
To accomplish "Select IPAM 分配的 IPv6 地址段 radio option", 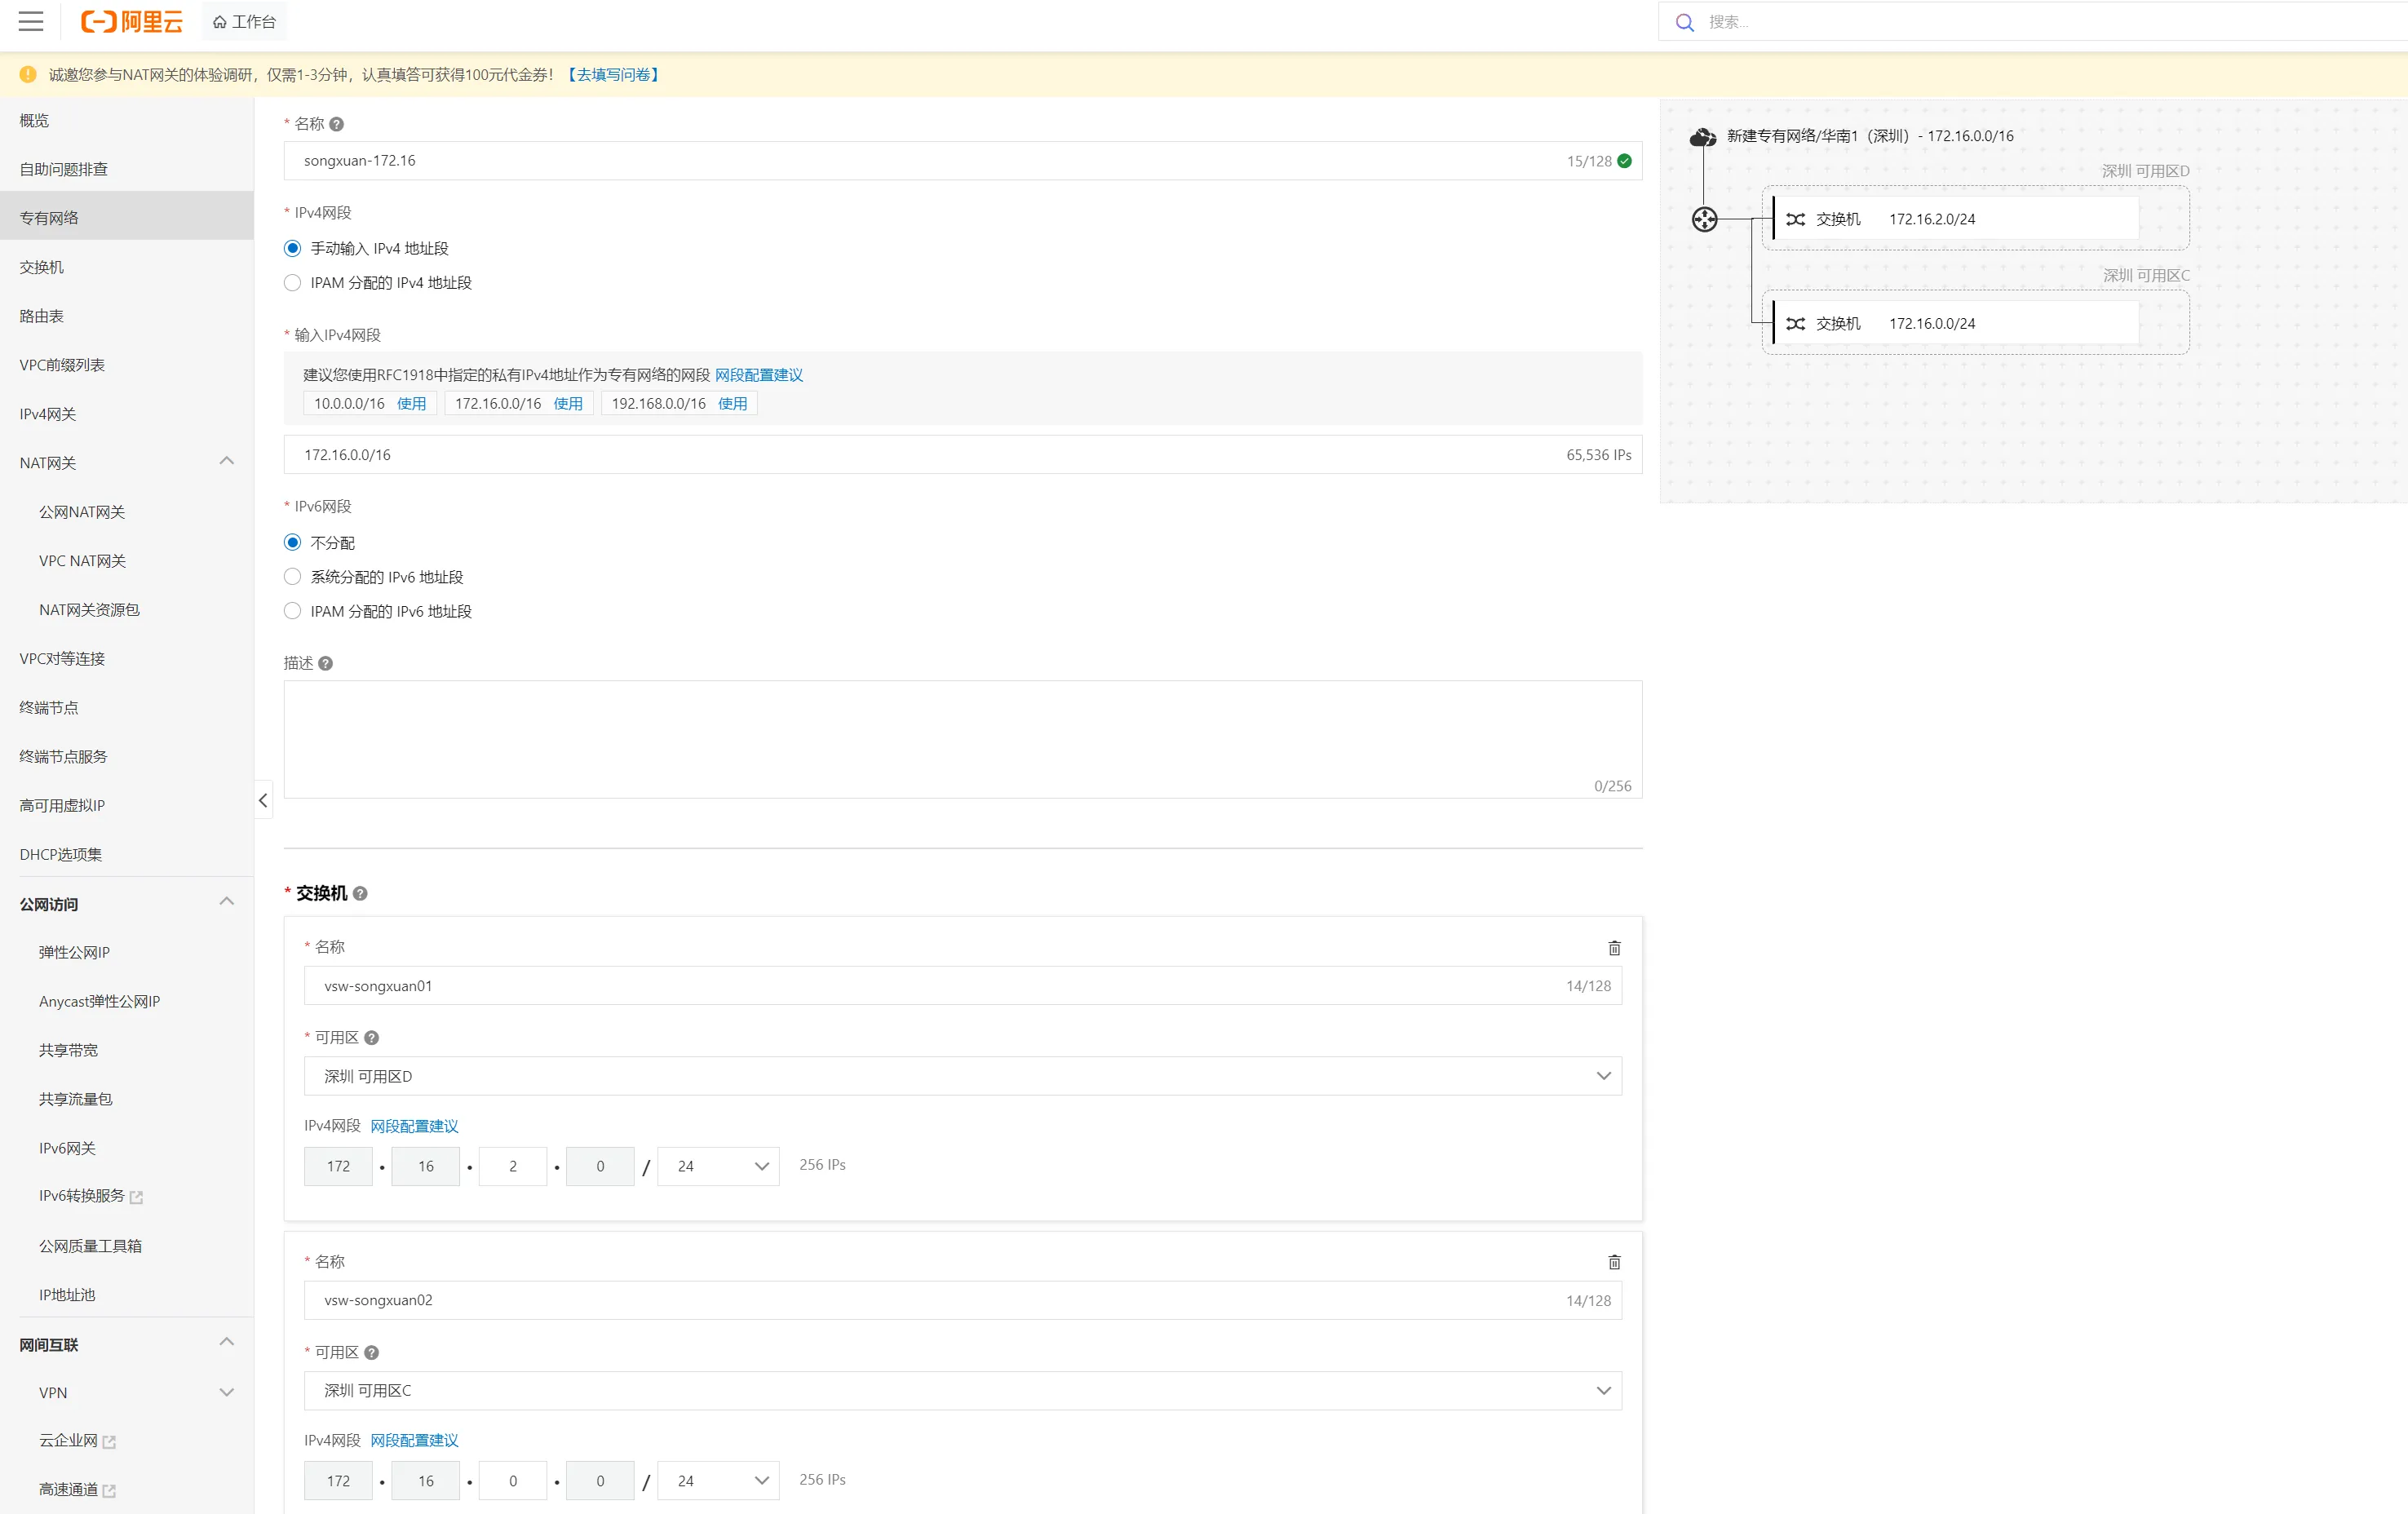I will pyautogui.click(x=293, y=611).
